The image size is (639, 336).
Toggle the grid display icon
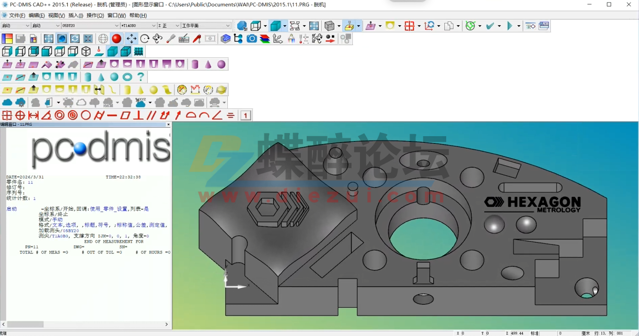pyautogui.click(x=138, y=51)
